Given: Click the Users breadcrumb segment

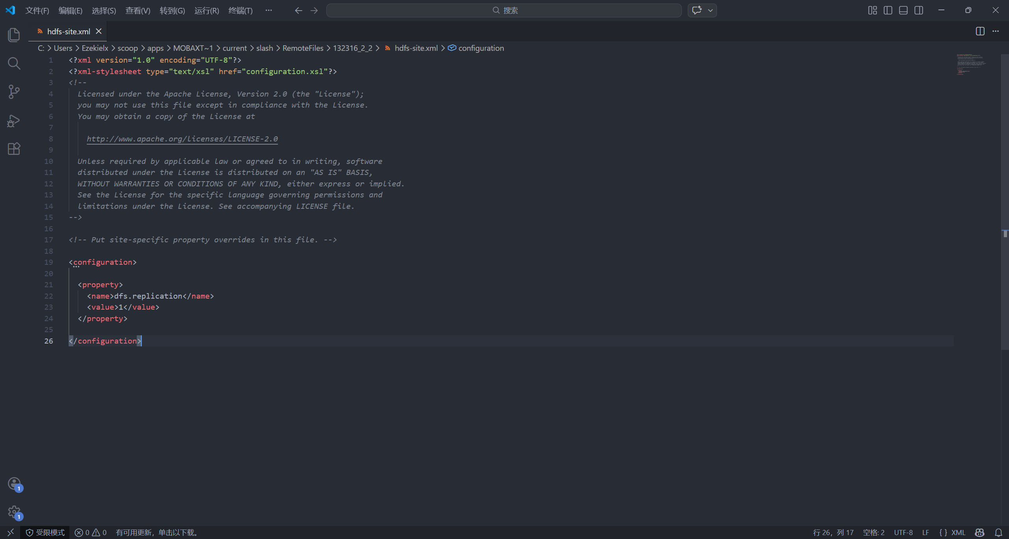Looking at the screenshot, I should [63, 48].
